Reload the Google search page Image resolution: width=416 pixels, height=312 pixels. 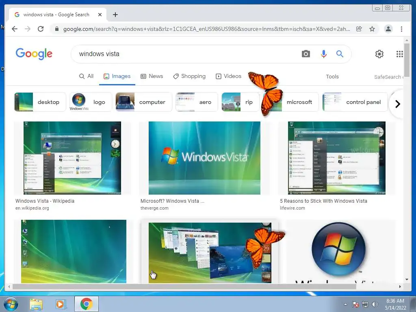pyautogui.click(x=41, y=29)
